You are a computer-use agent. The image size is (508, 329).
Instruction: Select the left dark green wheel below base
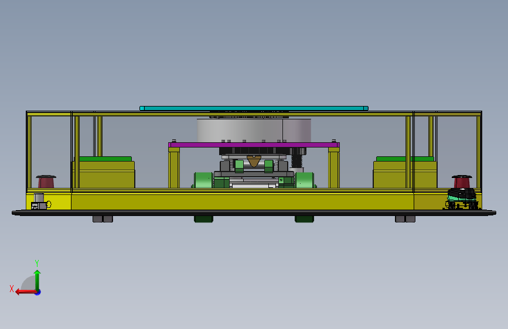point(203,219)
